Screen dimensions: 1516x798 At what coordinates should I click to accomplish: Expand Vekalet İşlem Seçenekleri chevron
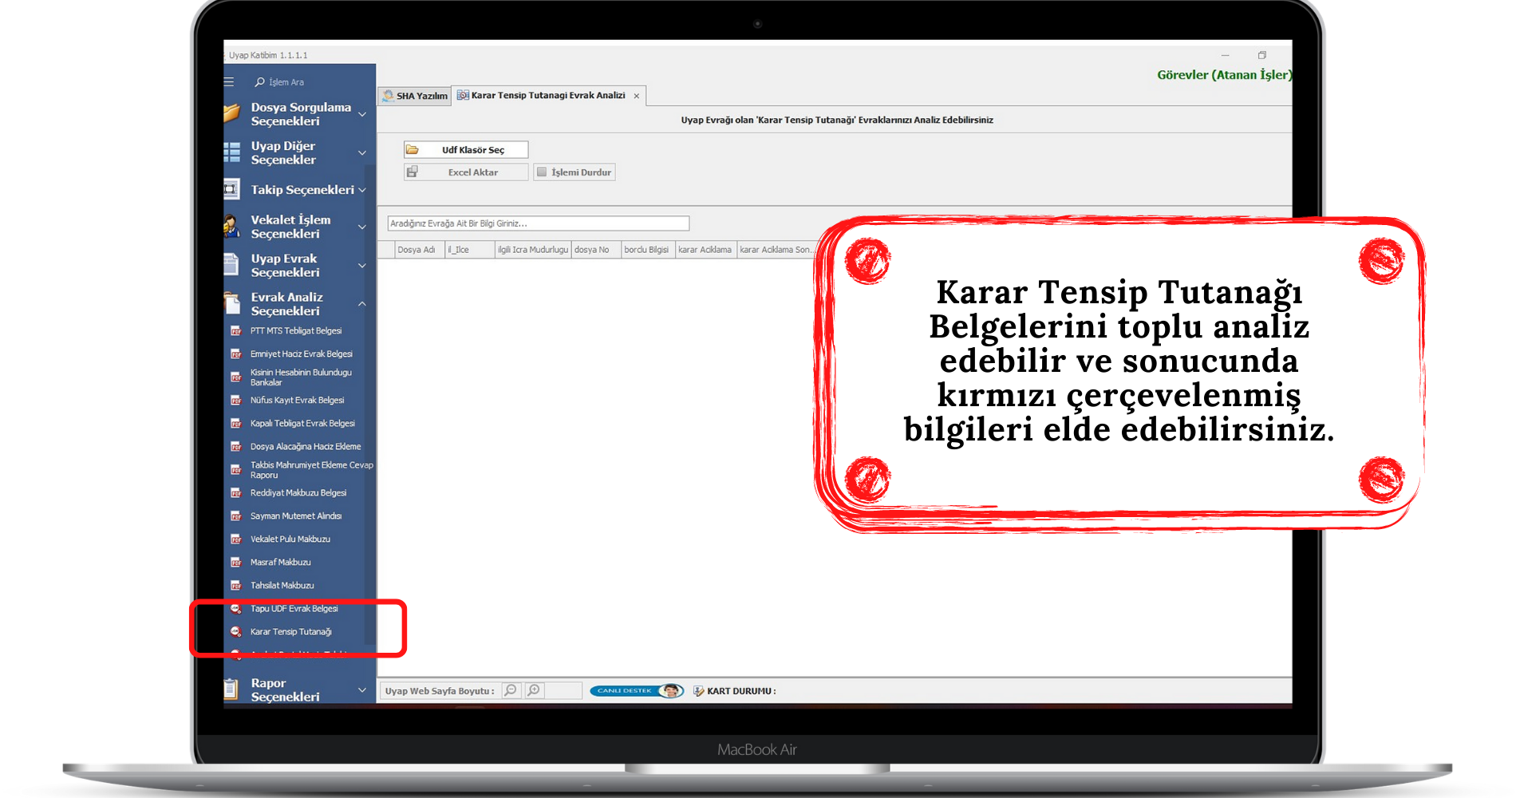tap(362, 227)
